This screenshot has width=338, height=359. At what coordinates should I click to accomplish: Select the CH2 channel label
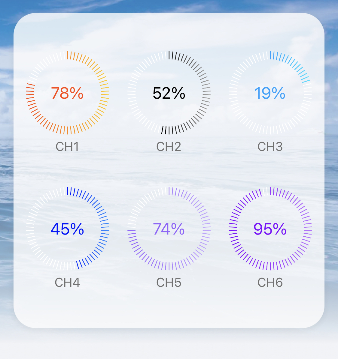(169, 147)
